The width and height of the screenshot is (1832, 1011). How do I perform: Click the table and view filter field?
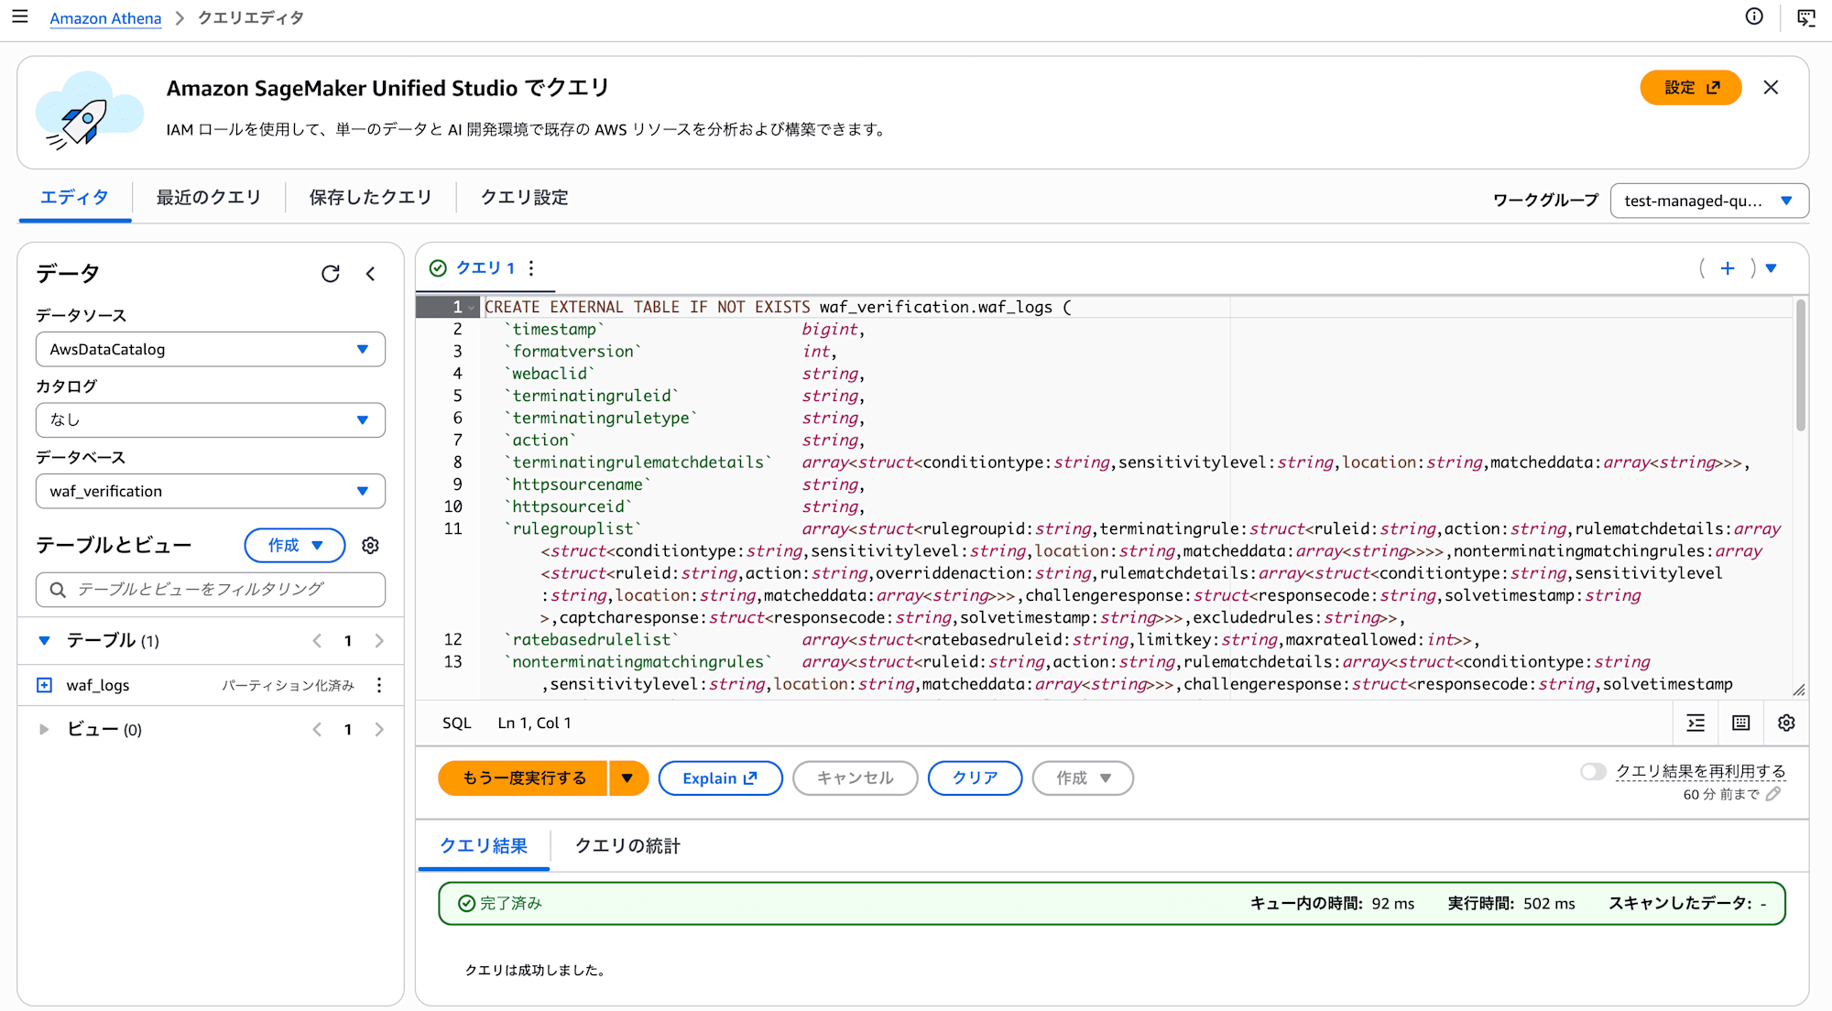211,589
